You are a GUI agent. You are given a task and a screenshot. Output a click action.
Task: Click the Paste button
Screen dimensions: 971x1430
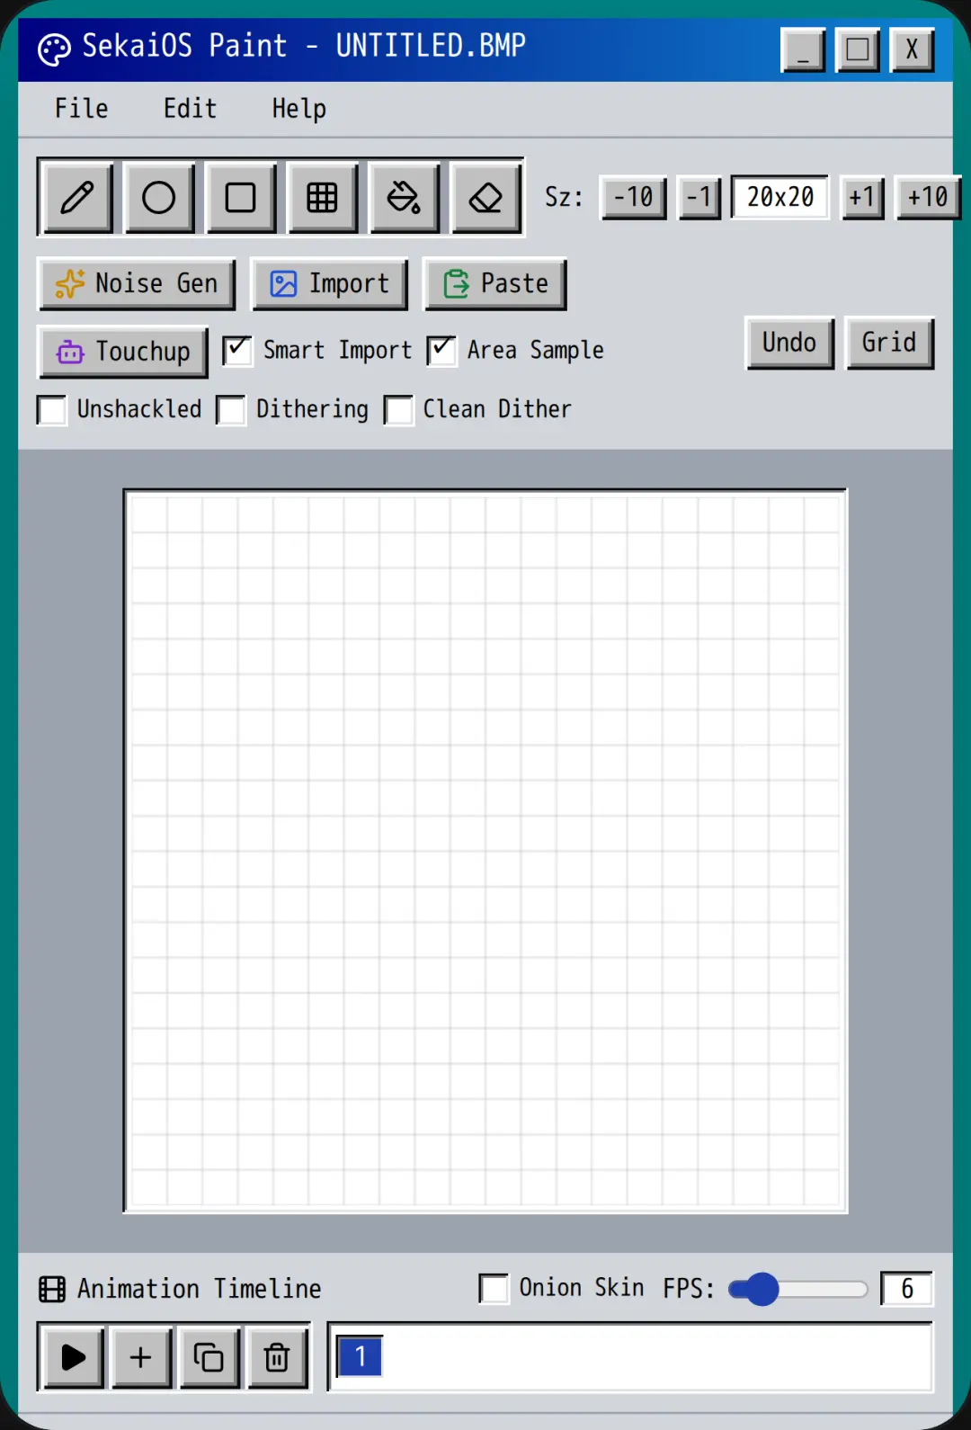[495, 284]
